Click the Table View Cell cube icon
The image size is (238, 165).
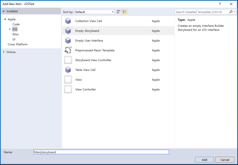tap(68, 70)
